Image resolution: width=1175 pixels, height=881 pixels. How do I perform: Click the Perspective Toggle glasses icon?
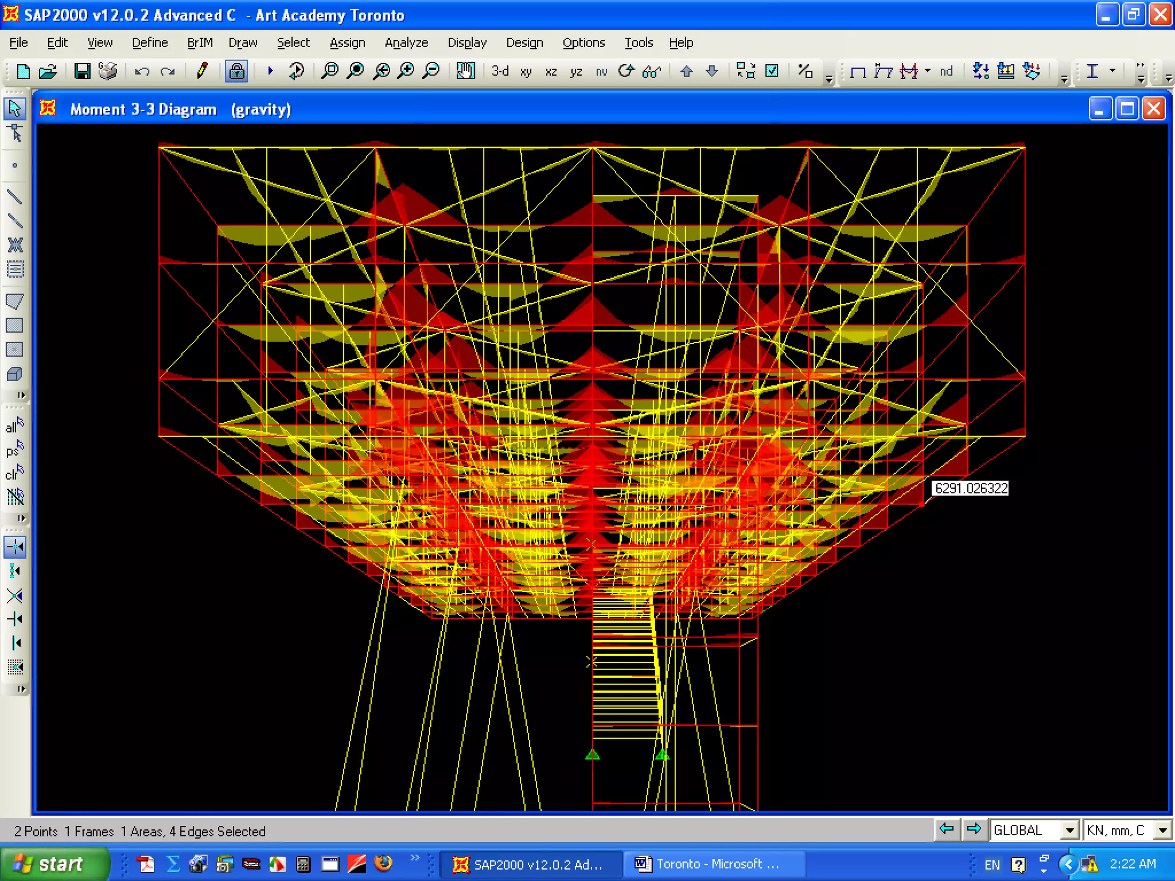[x=652, y=72]
